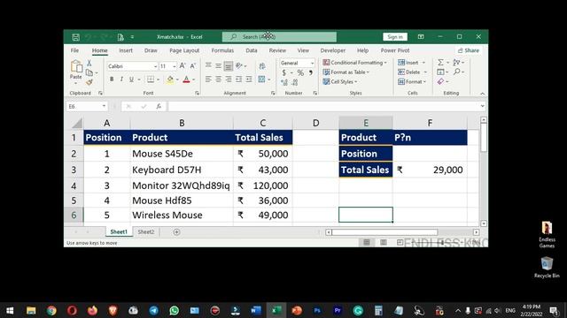Open the General number format dropdown

[312, 63]
